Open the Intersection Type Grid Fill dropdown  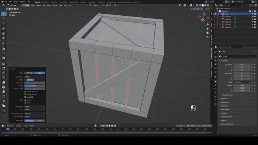click(x=35, y=114)
